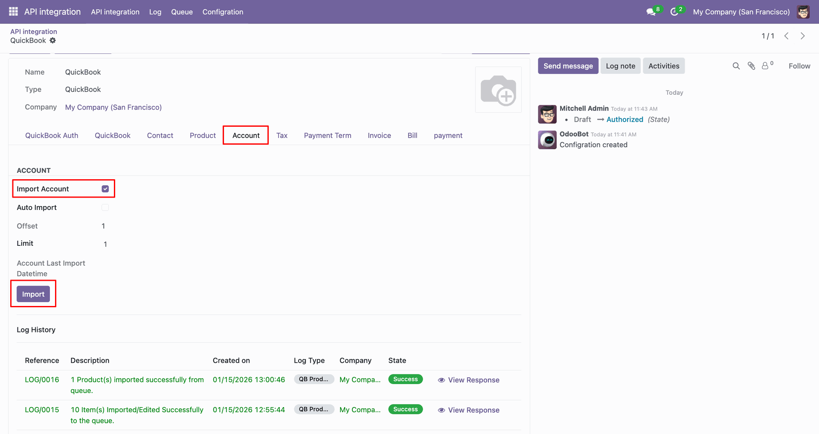
Task: Click the Company column header
Action: pyautogui.click(x=355, y=361)
